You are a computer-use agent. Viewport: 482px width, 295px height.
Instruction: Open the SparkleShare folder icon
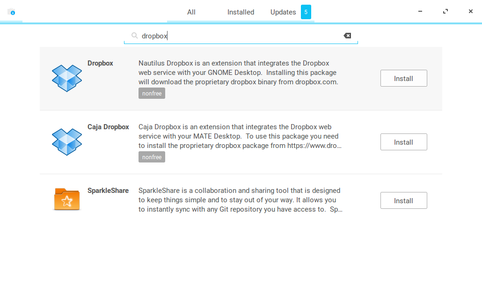[67, 199]
